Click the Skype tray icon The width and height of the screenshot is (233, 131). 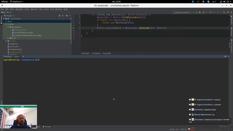point(193,1)
